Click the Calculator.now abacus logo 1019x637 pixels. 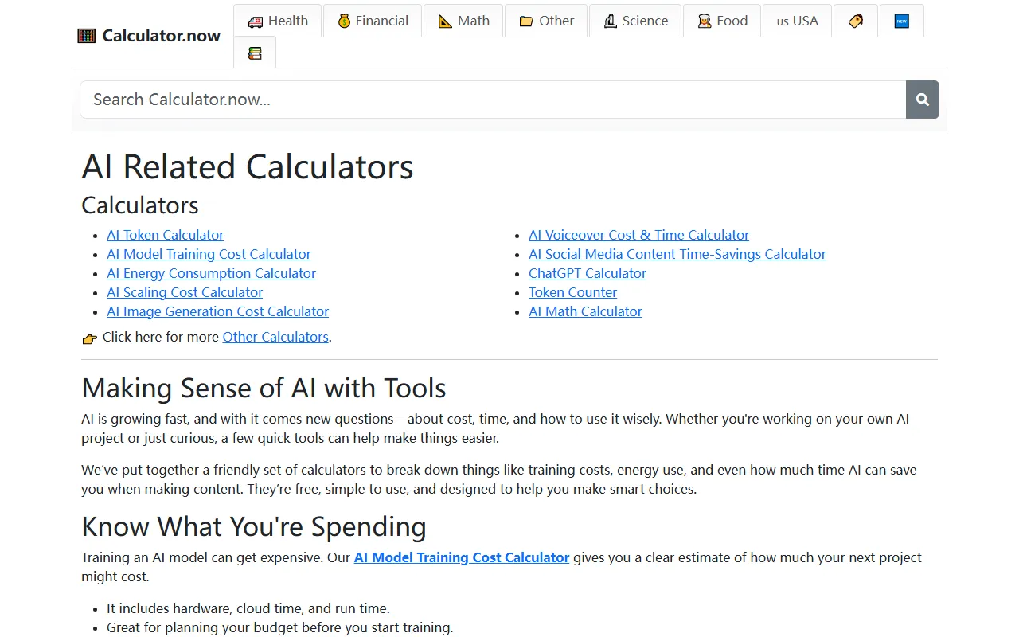click(x=86, y=36)
